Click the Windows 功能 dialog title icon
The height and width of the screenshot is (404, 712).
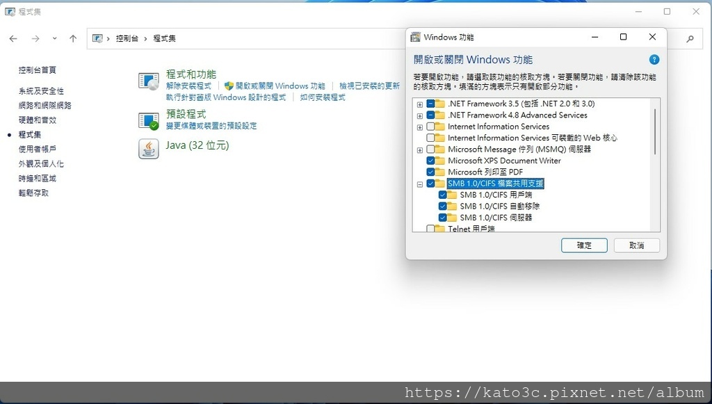416,38
